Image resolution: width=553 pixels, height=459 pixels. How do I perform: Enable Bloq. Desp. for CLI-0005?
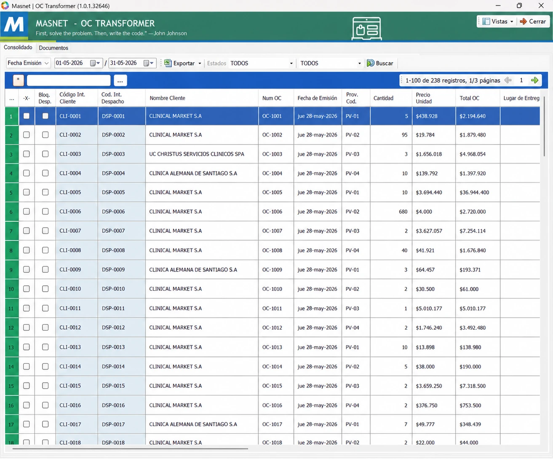click(x=45, y=192)
